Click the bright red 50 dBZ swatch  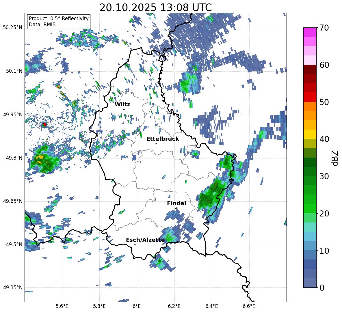coord(310,97)
